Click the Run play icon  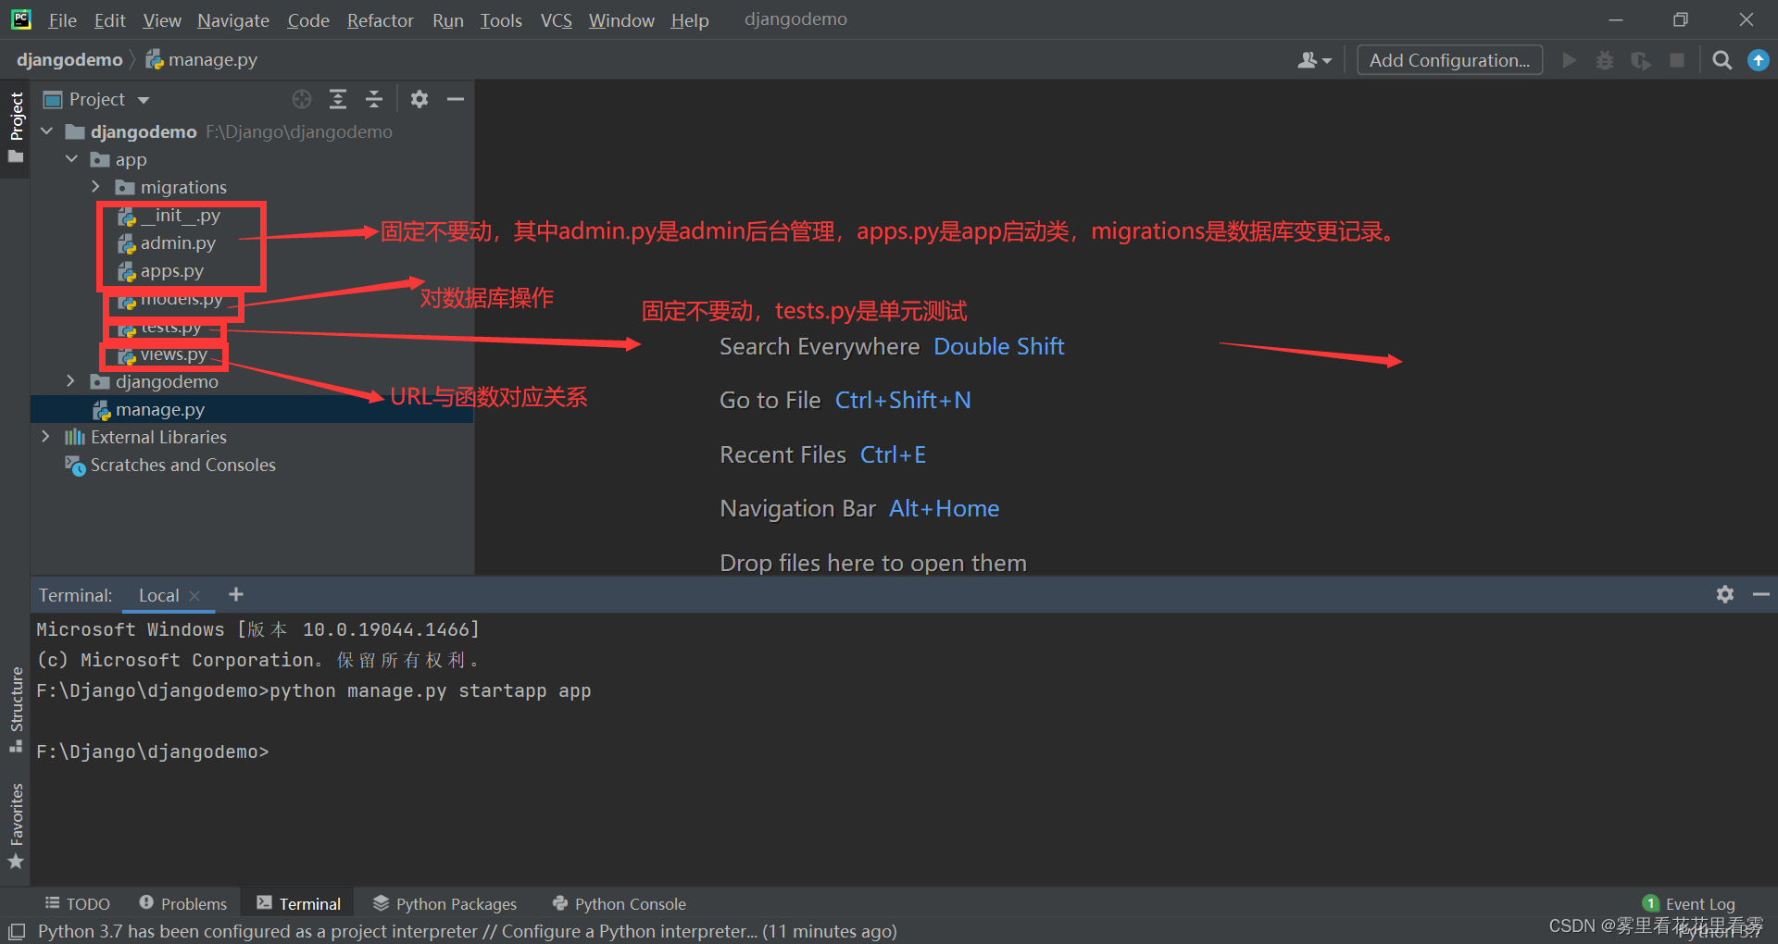coord(1569,60)
